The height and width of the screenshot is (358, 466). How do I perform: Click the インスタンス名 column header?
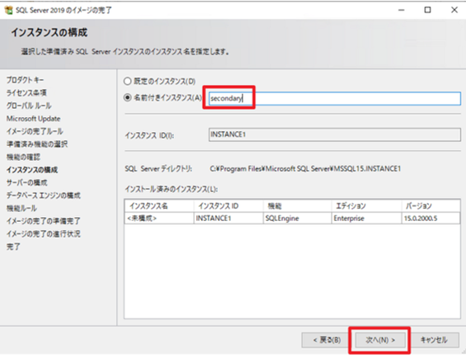pyautogui.click(x=159, y=205)
